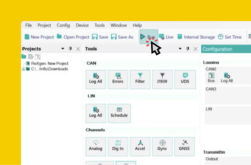Click the Set Time button
Screen dimensions: 251x165
(230, 37)
